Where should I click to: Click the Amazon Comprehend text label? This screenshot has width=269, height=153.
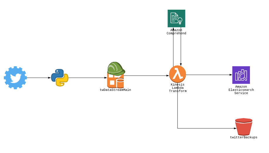click(176, 32)
